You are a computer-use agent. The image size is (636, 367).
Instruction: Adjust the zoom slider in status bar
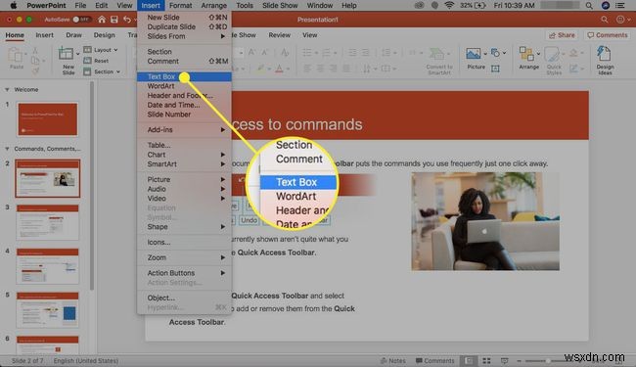(548, 360)
